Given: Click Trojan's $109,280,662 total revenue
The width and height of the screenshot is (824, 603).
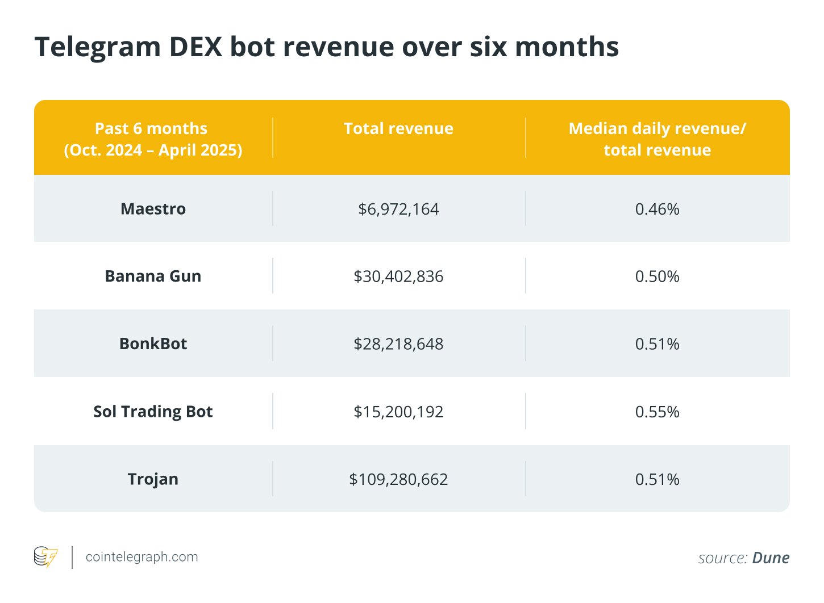Looking at the screenshot, I should pyautogui.click(x=398, y=479).
